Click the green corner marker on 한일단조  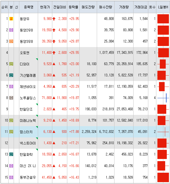point(37,104)
